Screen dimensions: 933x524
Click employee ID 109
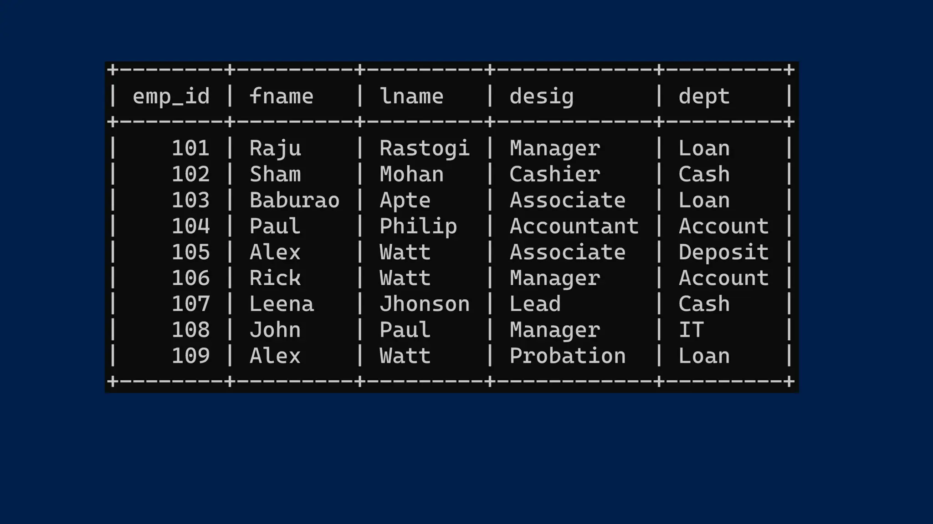190,356
